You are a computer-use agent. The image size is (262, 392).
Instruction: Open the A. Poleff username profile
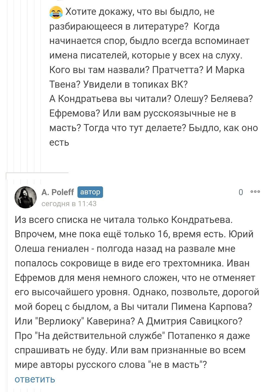pyautogui.click(x=57, y=192)
